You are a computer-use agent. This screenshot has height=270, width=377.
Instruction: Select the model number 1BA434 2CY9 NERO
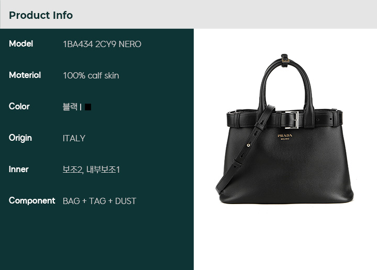tap(102, 44)
